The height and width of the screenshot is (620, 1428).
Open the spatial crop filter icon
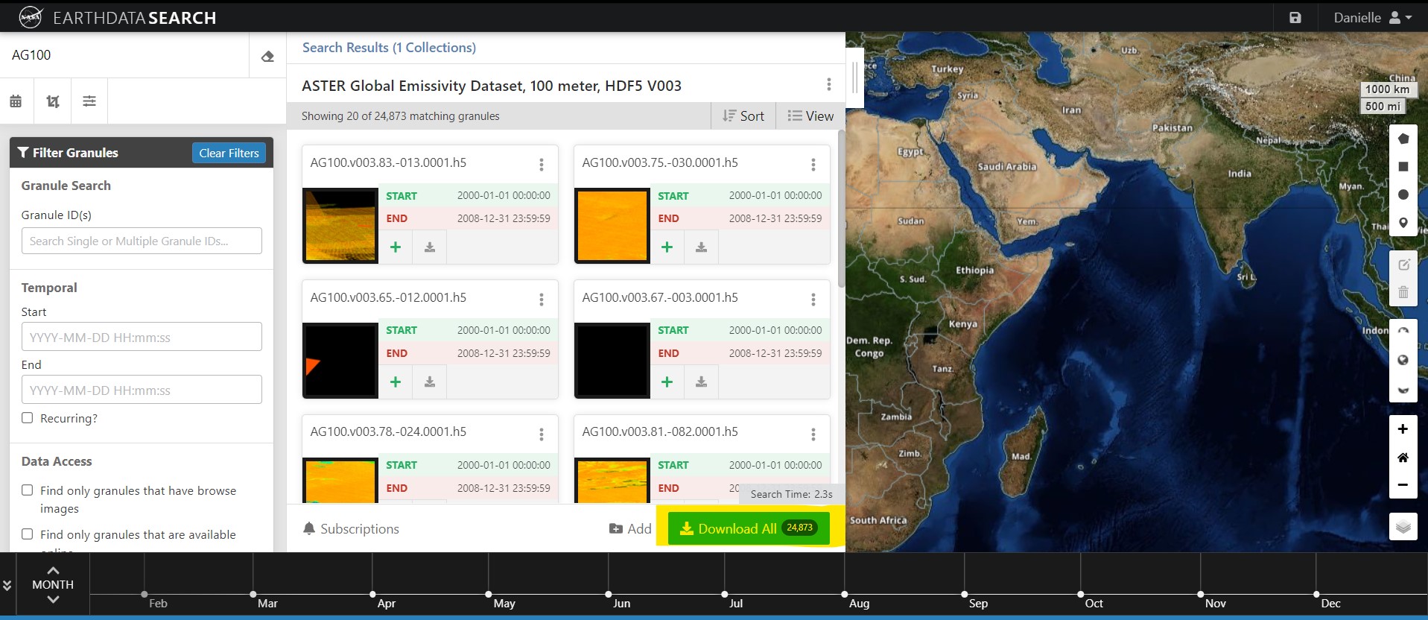pyautogui.click(x=53, y=101)
